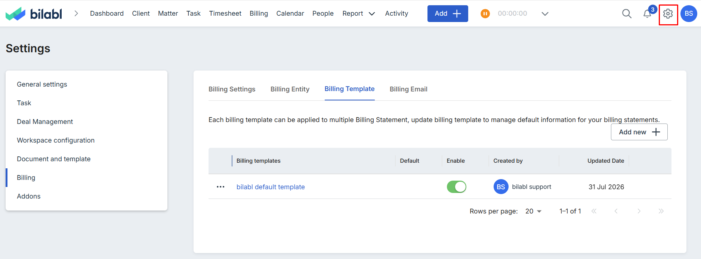
Task: Switch to the Billing Template tab
Action: point(350,89)
